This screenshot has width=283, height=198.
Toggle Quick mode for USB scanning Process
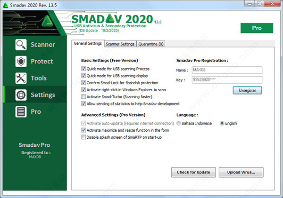pyautogui.click(x=83, y=69)
